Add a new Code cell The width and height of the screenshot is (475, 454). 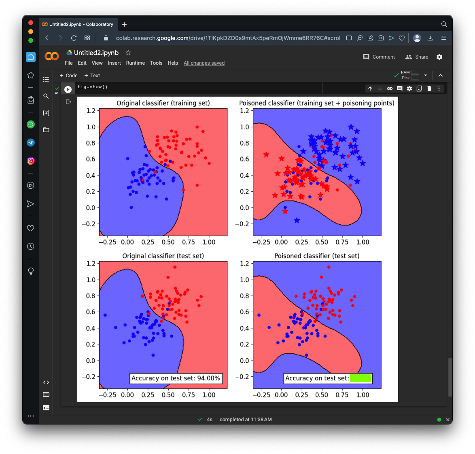click(x=69, y=75)
